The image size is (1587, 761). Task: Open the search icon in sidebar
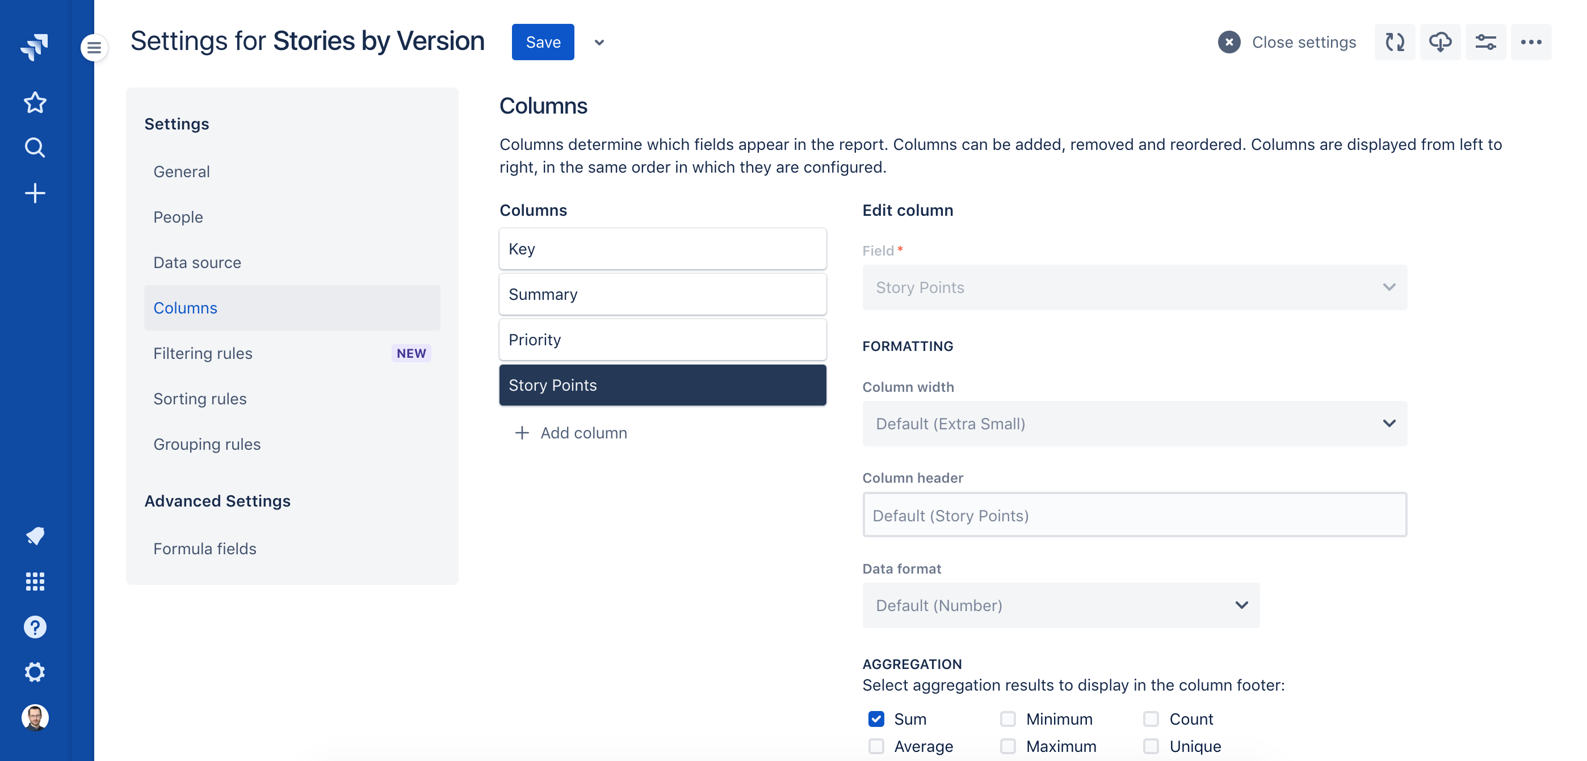[35, 148]
